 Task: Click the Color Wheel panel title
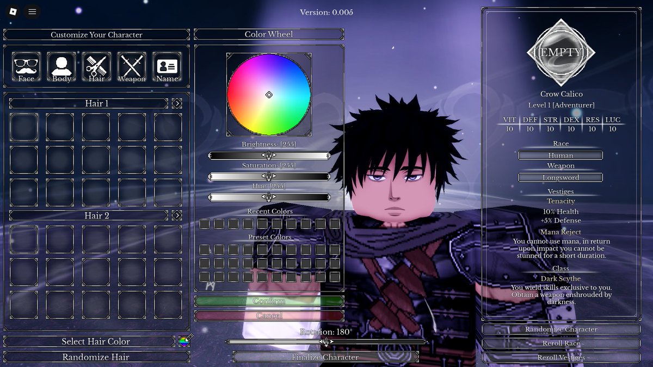point(269,34)
